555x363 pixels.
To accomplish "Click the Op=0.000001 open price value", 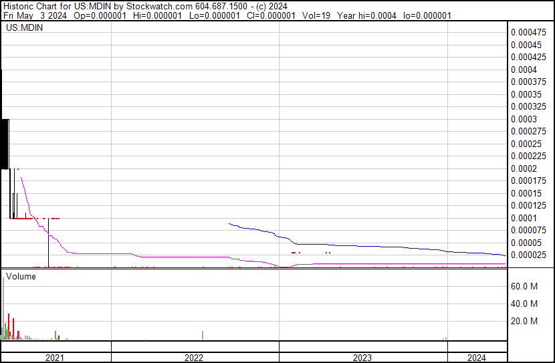I will tap(100, 15).
